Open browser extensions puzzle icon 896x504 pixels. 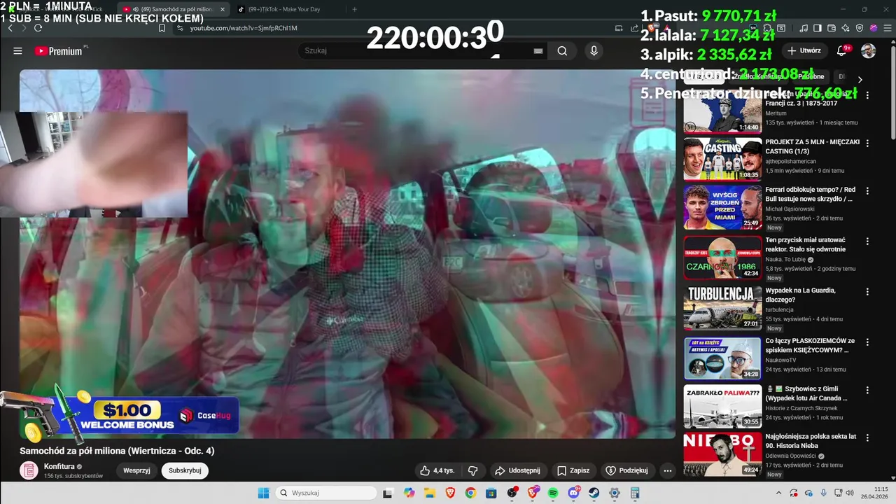click(767, 28)
